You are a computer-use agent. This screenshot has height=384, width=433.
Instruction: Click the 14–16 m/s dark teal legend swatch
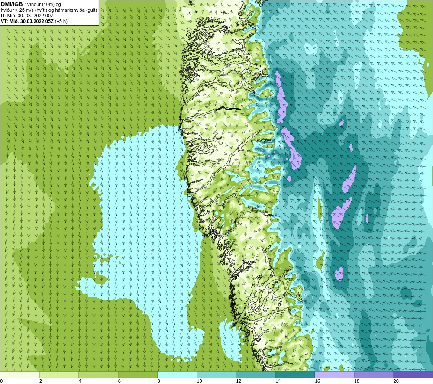[295, 374]
